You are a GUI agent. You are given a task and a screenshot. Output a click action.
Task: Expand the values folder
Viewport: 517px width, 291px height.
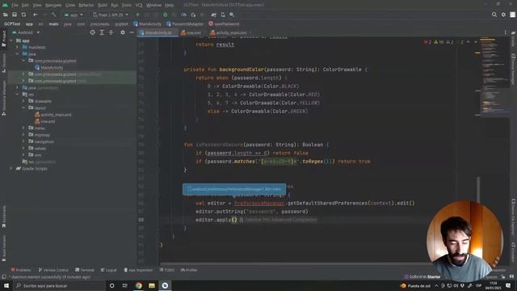pos(23,148)
